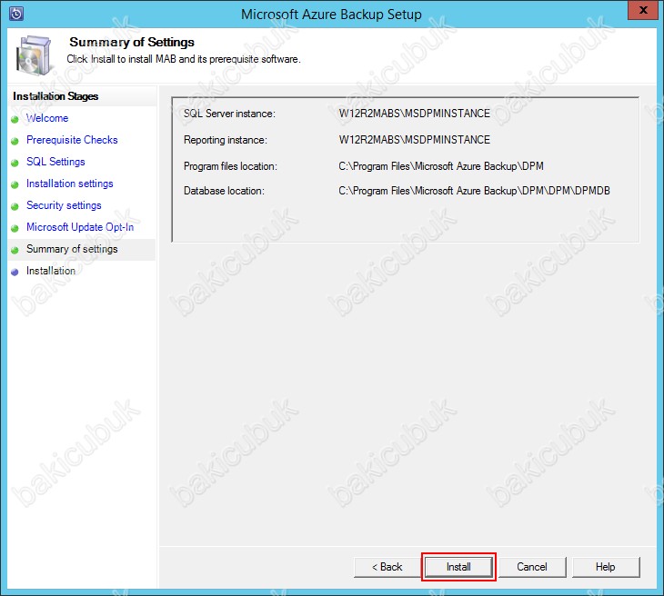Click the Reporting instance value W12R2MABS\MSDPMINSTANCE
Image resolution: width=664 pixels, height=596 pixels.
415,140
